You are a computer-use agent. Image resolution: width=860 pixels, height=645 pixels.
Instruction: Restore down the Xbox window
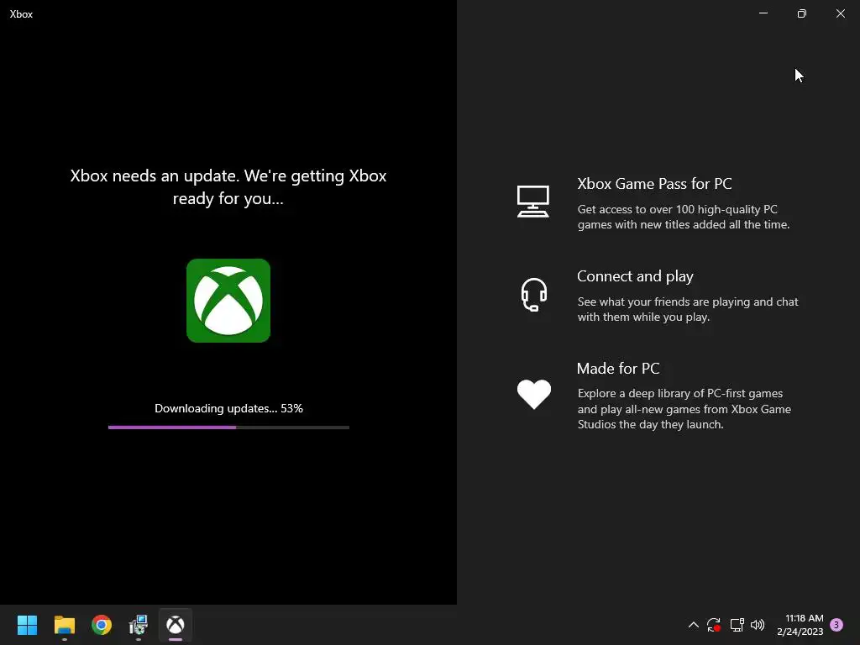(x=802, y=13)
